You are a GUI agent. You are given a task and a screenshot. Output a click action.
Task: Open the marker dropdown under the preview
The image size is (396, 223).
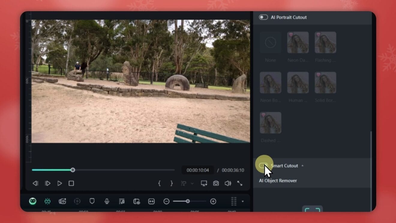coord(192,183)
